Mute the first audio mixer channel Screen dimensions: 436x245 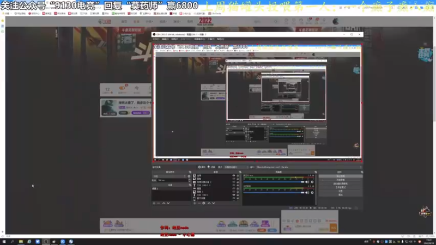(307, 182)
